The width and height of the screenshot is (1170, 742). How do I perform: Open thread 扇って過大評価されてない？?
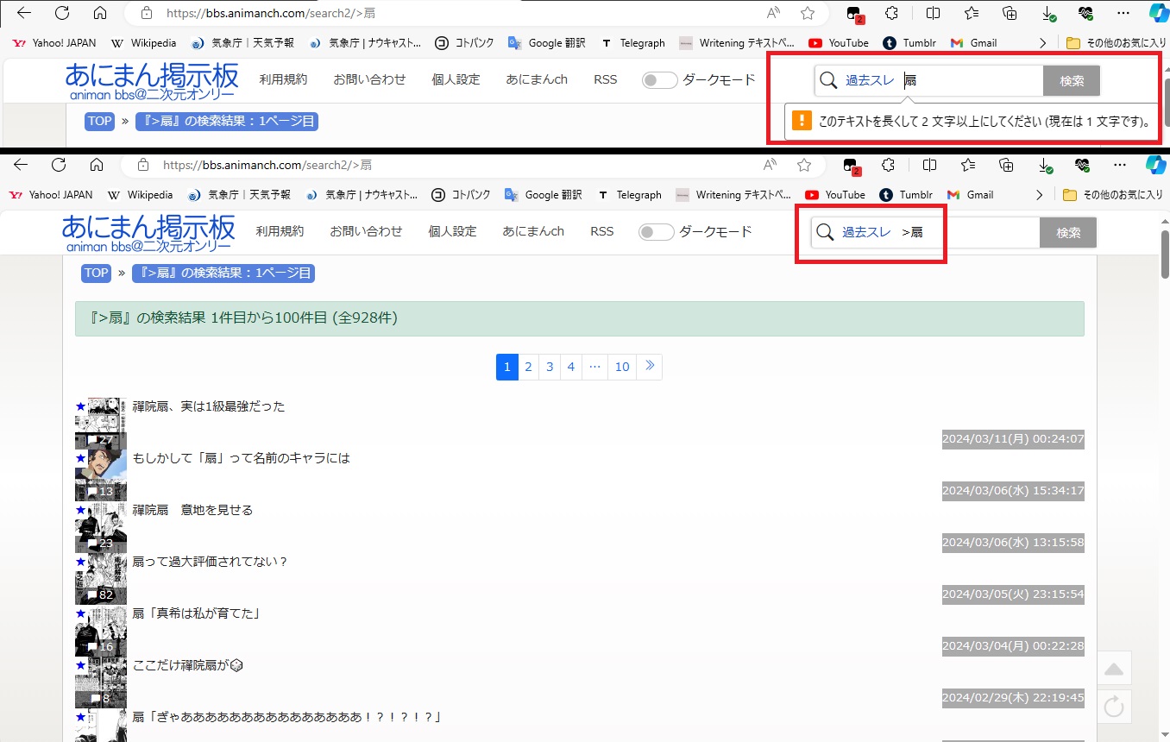coord(210,562)
